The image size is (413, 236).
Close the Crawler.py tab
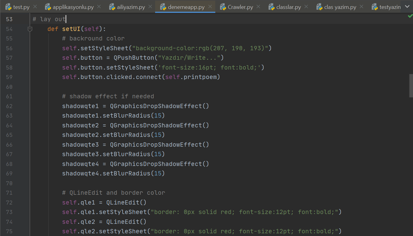pyautogui.click(x=258, y=7)
